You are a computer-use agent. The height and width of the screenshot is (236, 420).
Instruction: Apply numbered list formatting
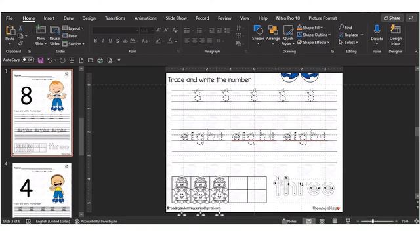(x=199, y=30)
